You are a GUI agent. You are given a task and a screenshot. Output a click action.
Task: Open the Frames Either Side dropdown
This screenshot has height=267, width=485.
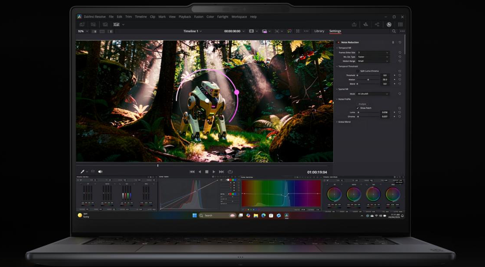pyautogui.click(x=373, y=52)
